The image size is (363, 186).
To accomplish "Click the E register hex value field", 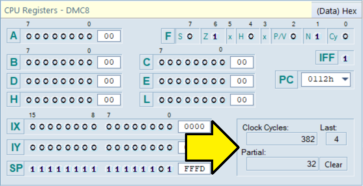I will tap(242, 81).
